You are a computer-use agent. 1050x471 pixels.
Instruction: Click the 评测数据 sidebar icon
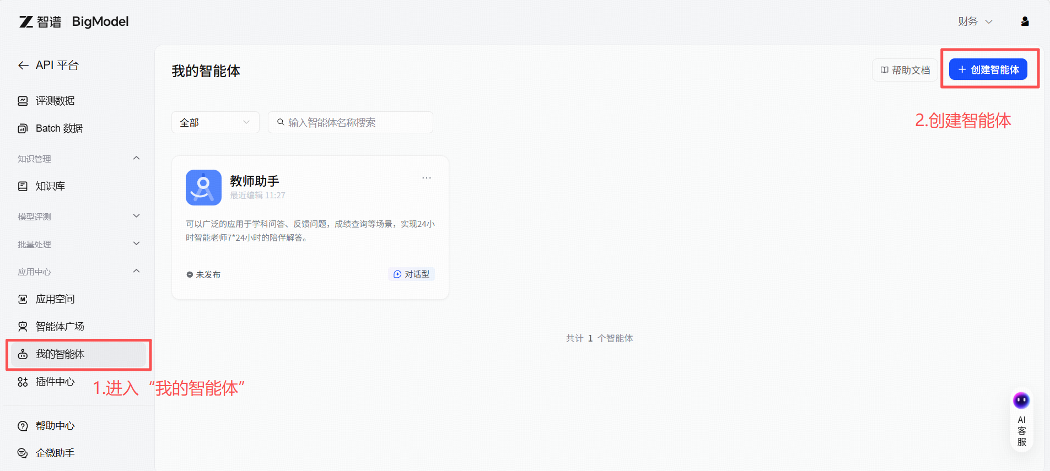[23, 101]
